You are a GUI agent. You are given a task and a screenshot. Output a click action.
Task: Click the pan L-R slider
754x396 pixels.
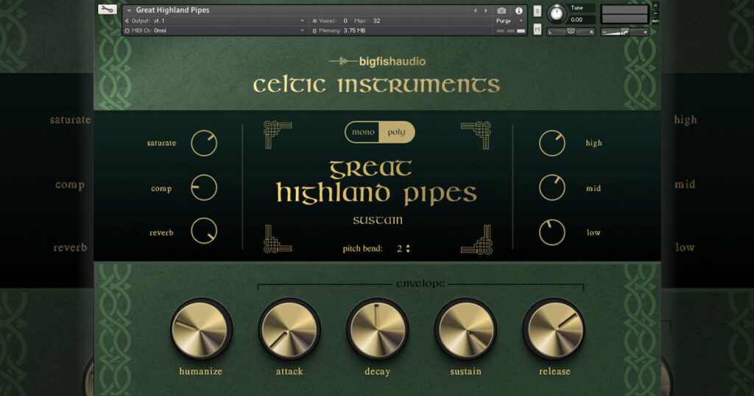pos(571,32)
